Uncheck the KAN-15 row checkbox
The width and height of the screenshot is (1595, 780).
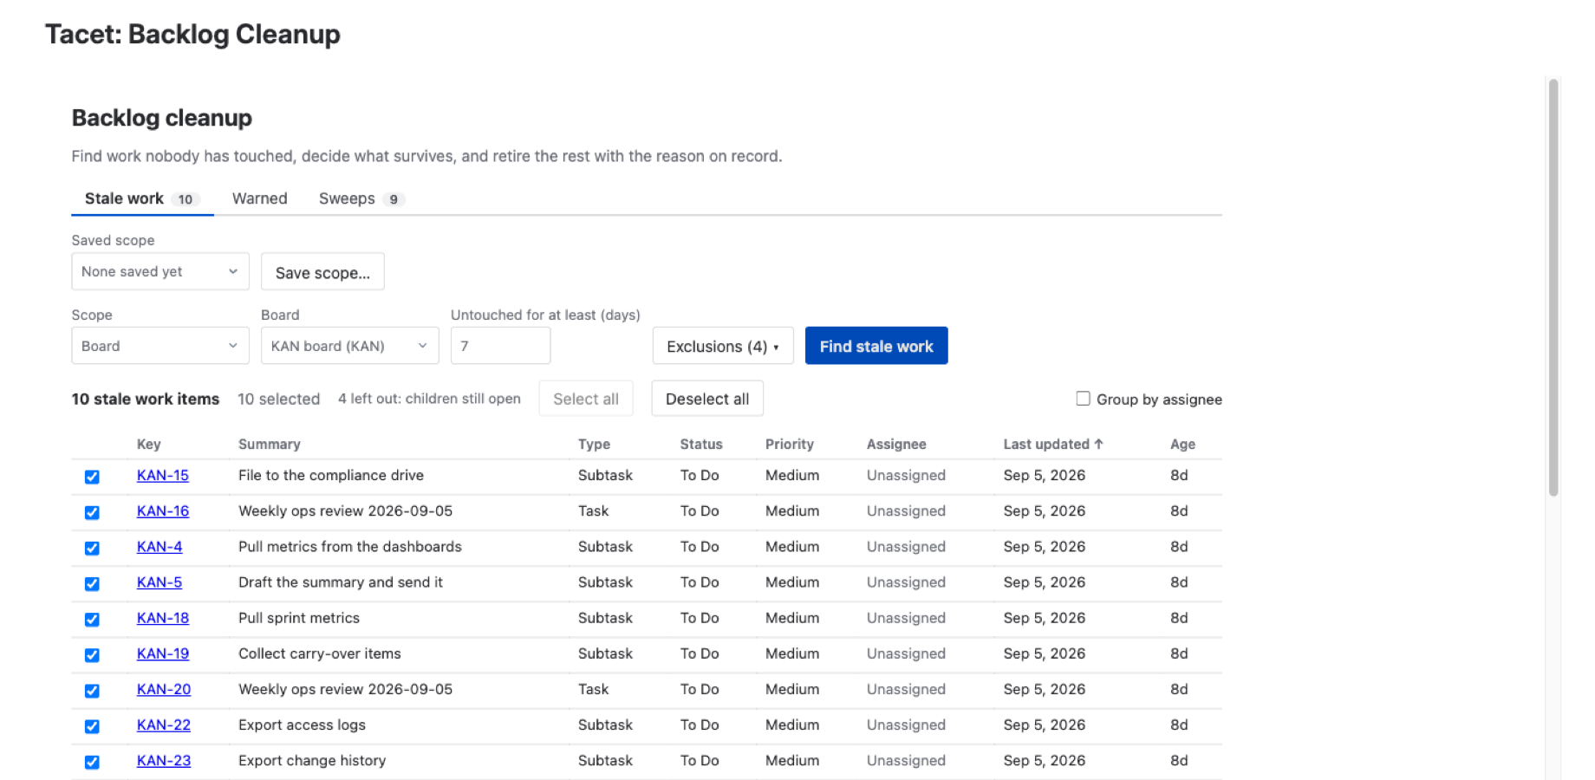92,477
